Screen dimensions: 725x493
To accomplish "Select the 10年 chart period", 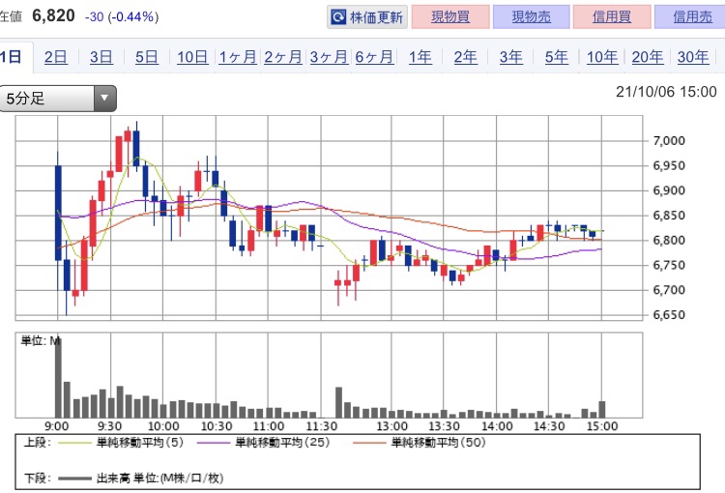I will (602, 57).
